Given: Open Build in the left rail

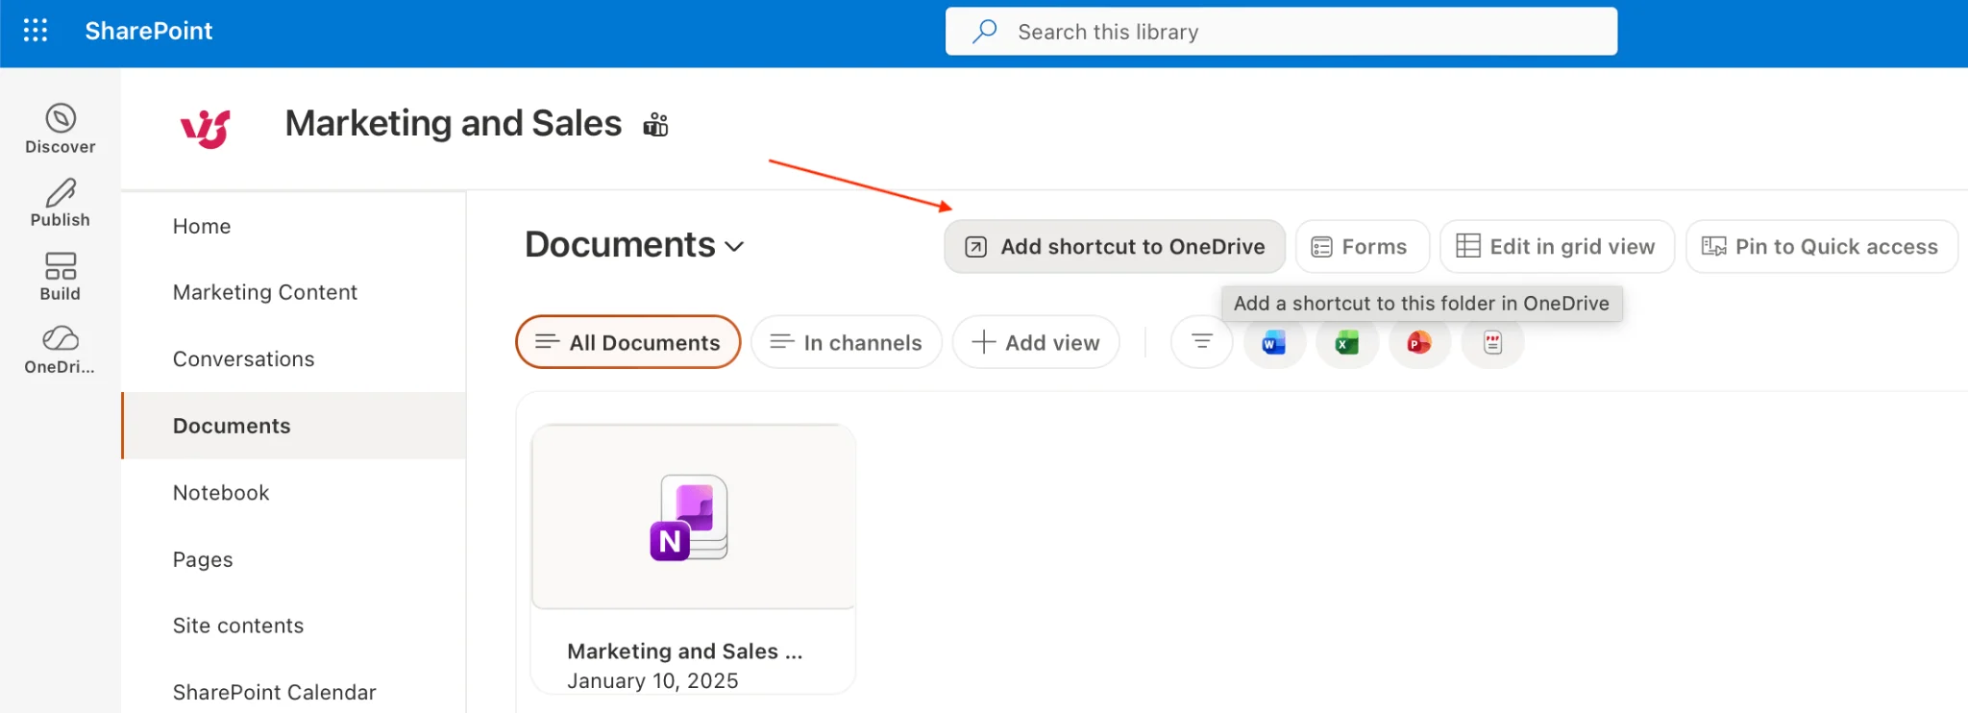Looking at the screenshot, I should pos(61,277).
